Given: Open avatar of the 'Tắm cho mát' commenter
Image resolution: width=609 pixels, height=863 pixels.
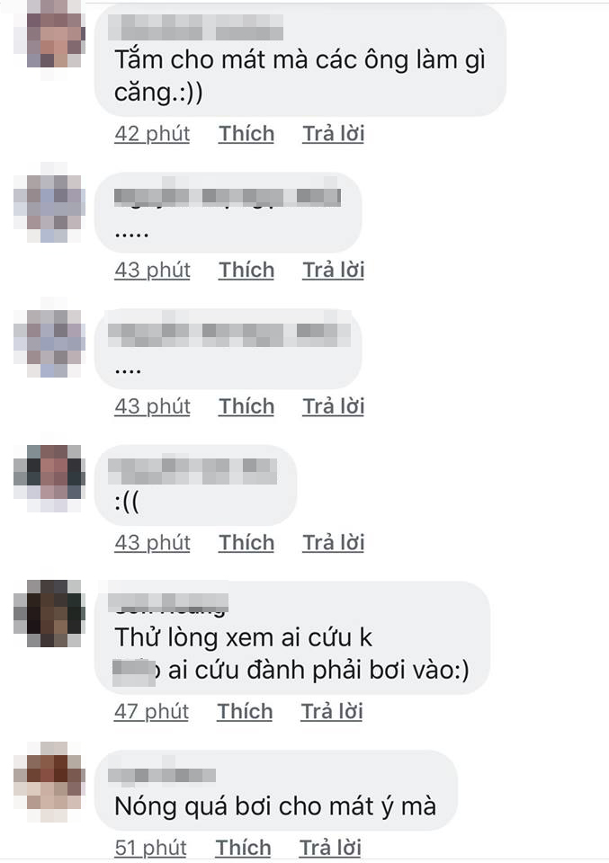Looking at the screenshot, I should pyautogui.click(x=49, y=40).
